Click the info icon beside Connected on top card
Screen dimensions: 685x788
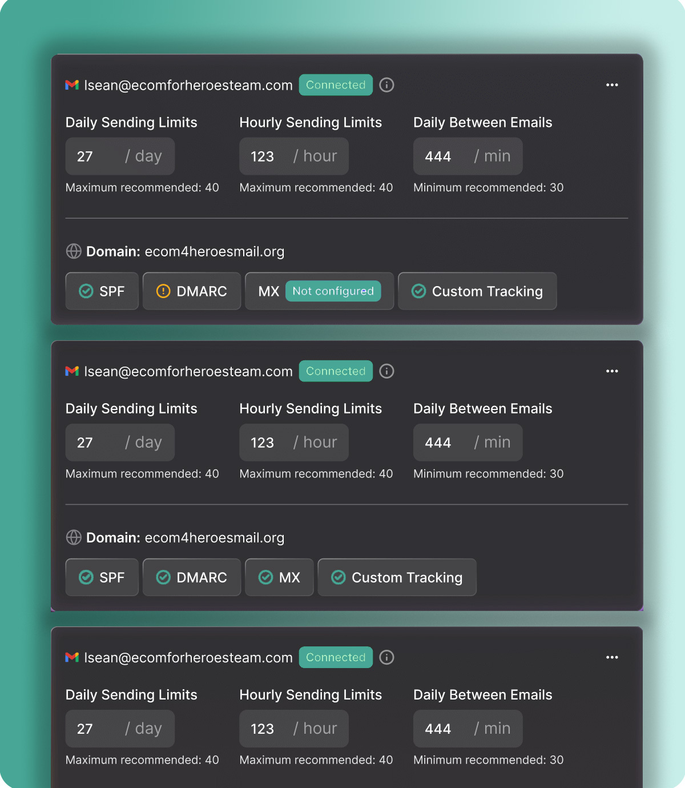[x=387, y=85]
